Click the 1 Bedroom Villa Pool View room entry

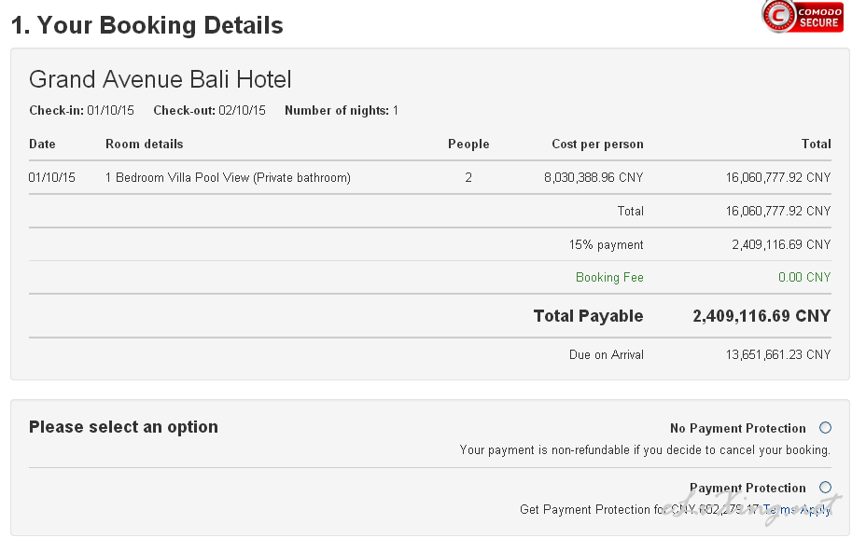coord(228,177)
